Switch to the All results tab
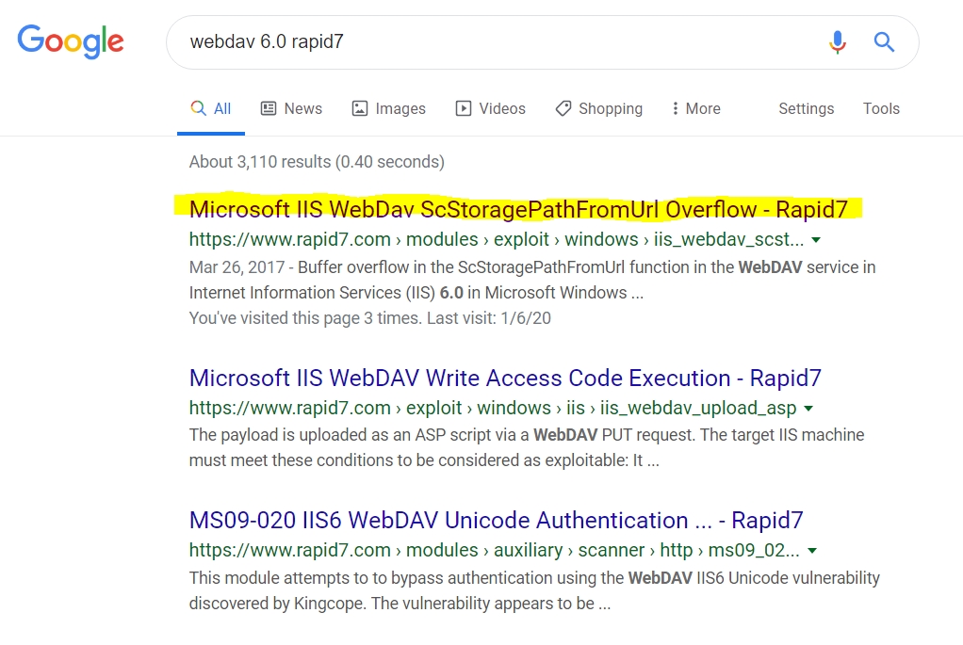Screen dimensions: 963x645 tap(211, 108)
